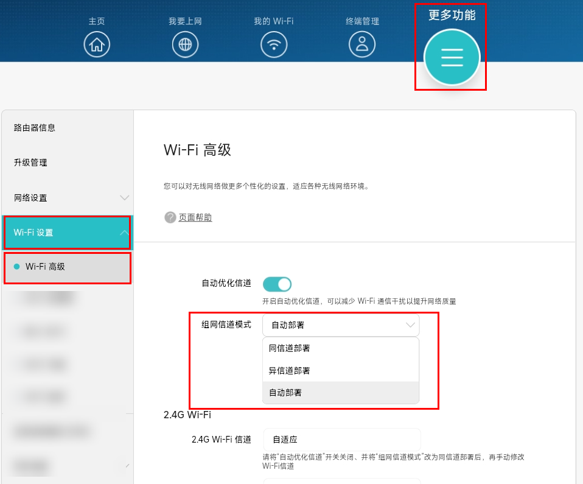Viewport: 583px width, 484px height.
Task: Open the globe icon for 我要上网
Action: (x=185, y=44)
